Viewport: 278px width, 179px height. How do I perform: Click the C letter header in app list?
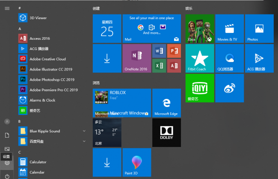click(20, 152)
